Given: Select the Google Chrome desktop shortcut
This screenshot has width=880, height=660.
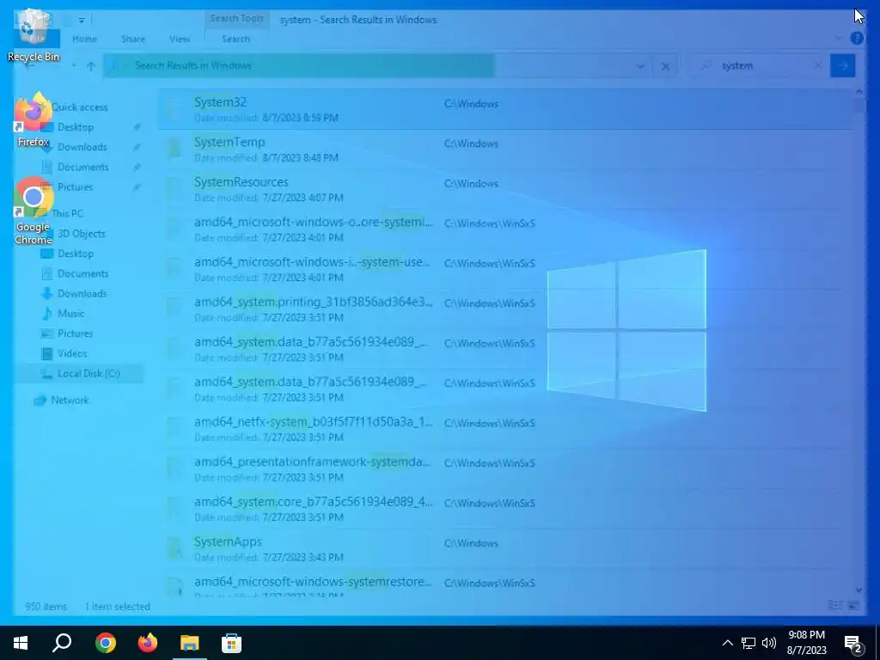Looking at the screenshot, I should 34,211.
